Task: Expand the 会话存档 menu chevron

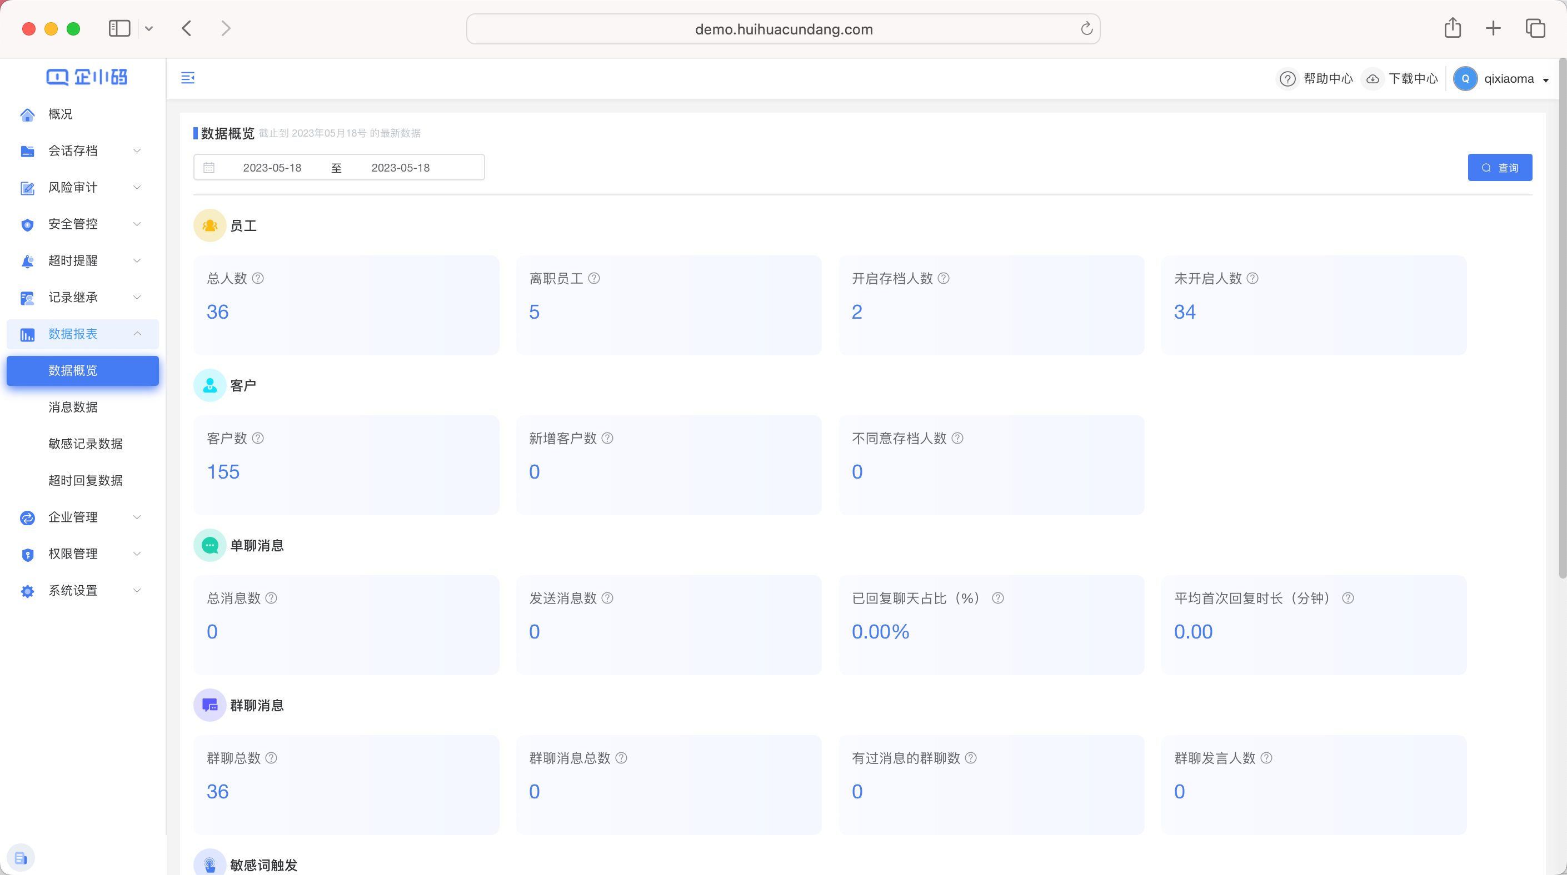Action: click(x=137, y=150)
